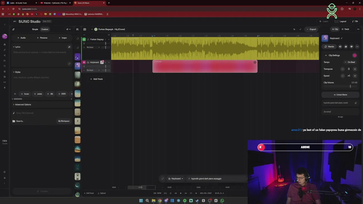Click Extract Stems button
The width and height of the screenshot is (363, 204).
coord(340,95)
